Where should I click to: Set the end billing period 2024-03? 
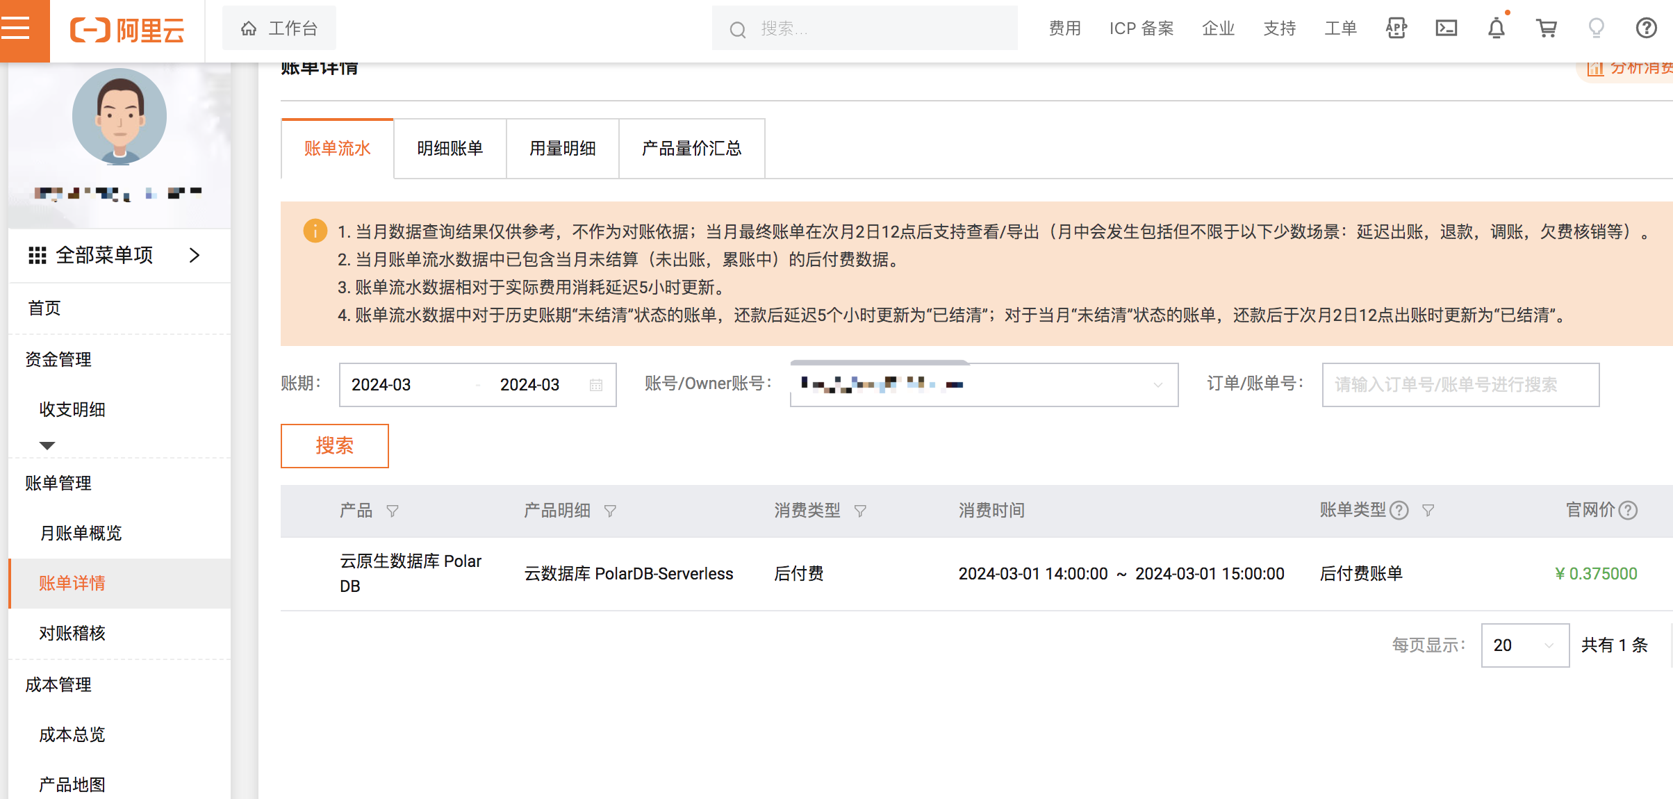[x=529, y=384]
